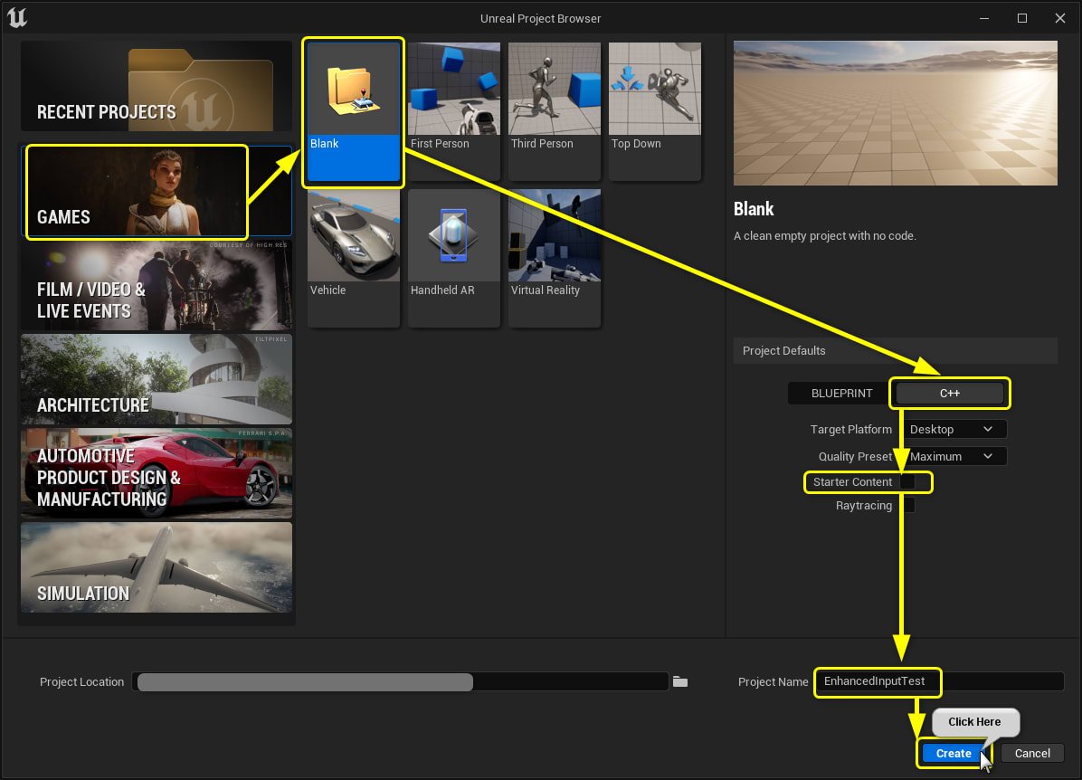
Task: Select the Blank project template
Action: pyautogui.click(x=353, y=109)
